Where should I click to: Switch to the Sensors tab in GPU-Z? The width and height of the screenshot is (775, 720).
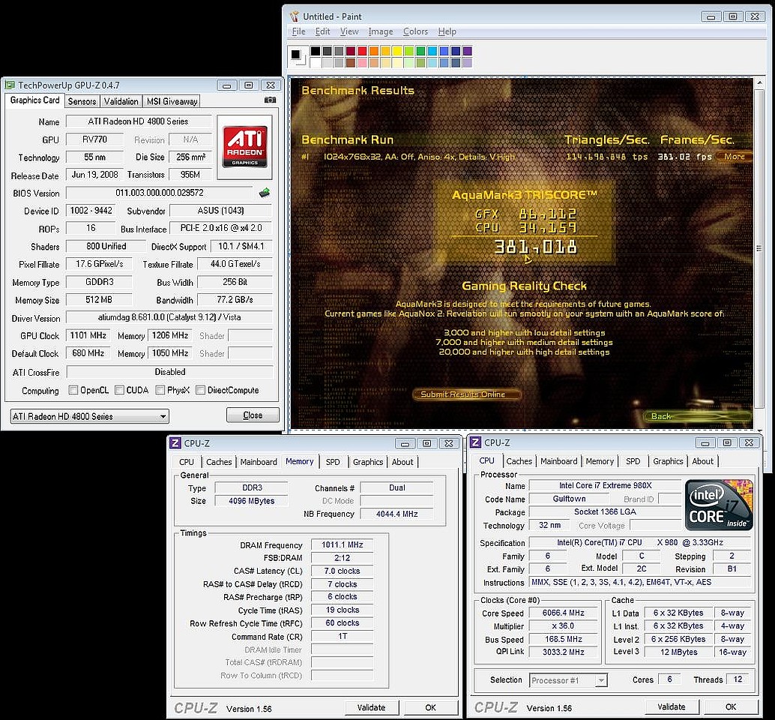click(82, 101)
